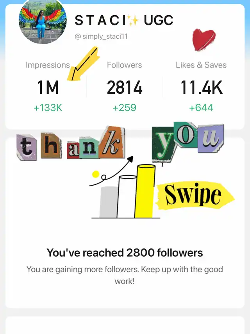
Task: Click the red heart sticker
Action: (204, 40)
